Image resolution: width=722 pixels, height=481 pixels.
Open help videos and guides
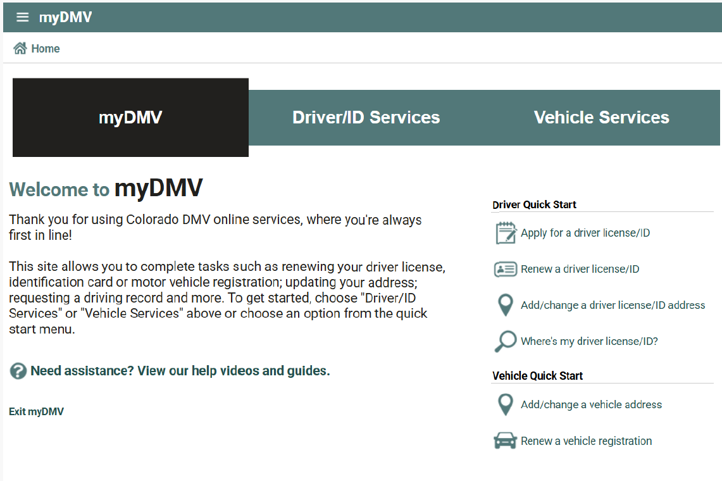179,370
